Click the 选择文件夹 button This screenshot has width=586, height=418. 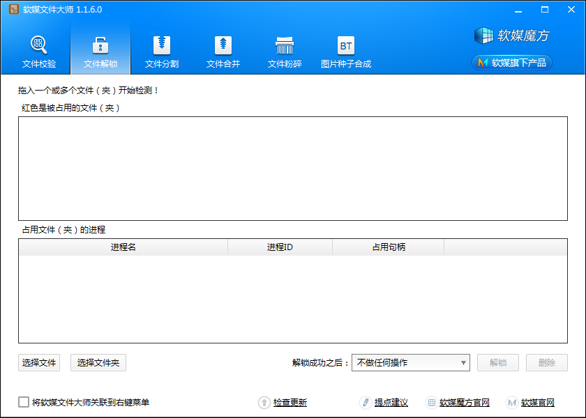tap(98, 362)
